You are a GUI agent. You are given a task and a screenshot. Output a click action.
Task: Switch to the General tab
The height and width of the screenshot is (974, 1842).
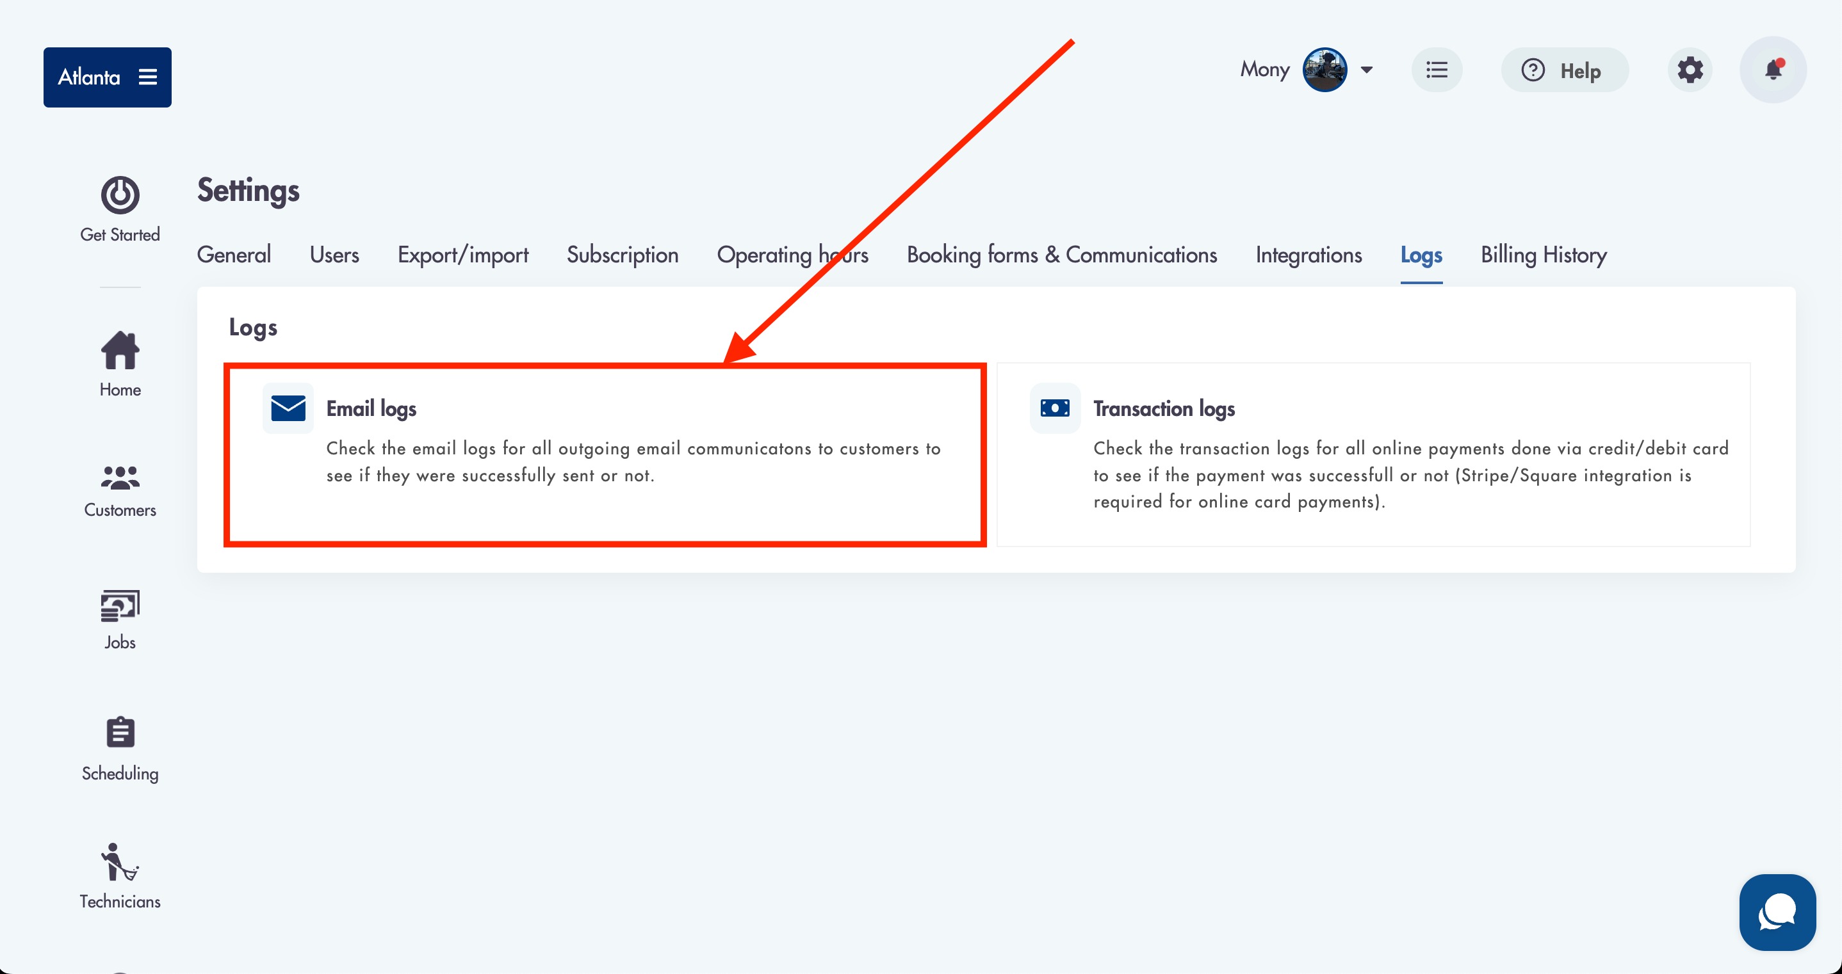point(234,255)
